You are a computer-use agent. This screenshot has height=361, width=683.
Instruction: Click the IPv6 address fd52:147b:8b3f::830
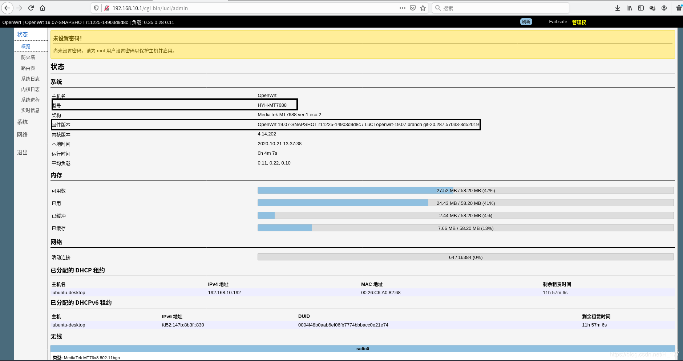[183, 325]
